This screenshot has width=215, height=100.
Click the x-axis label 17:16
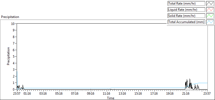click(154, 94)
